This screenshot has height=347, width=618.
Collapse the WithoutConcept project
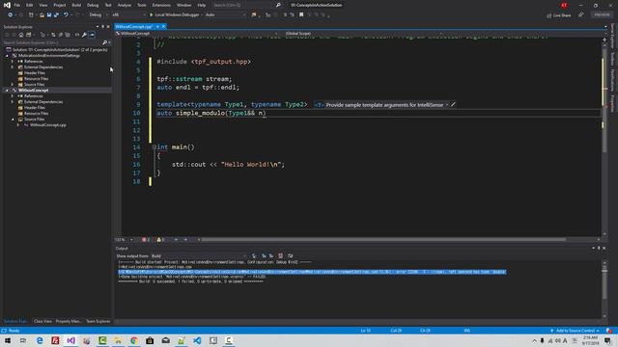coord(7,90)
